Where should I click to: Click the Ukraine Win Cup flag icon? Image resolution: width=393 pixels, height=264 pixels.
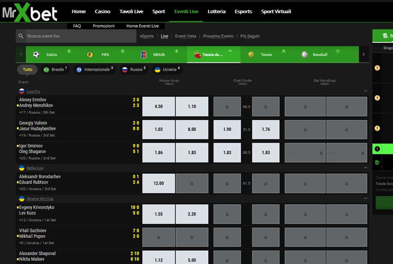22,199
